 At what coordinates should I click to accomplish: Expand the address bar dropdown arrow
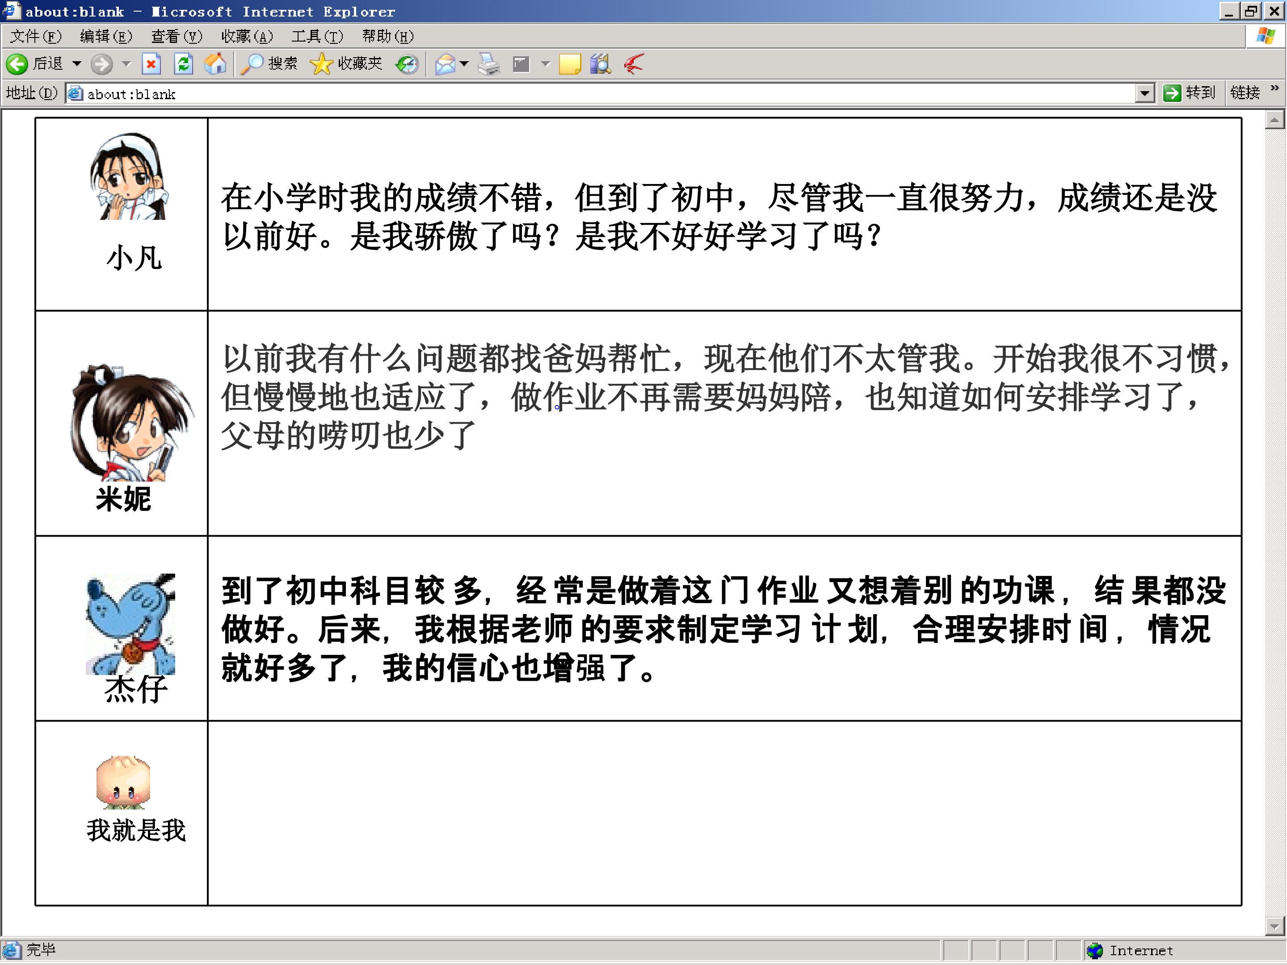tap(1145, 94)
